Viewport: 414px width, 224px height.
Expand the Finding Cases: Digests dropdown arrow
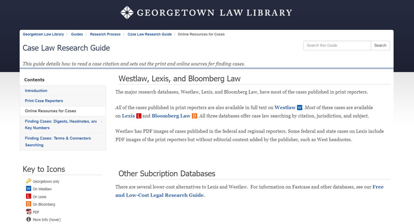coord(101,121)
